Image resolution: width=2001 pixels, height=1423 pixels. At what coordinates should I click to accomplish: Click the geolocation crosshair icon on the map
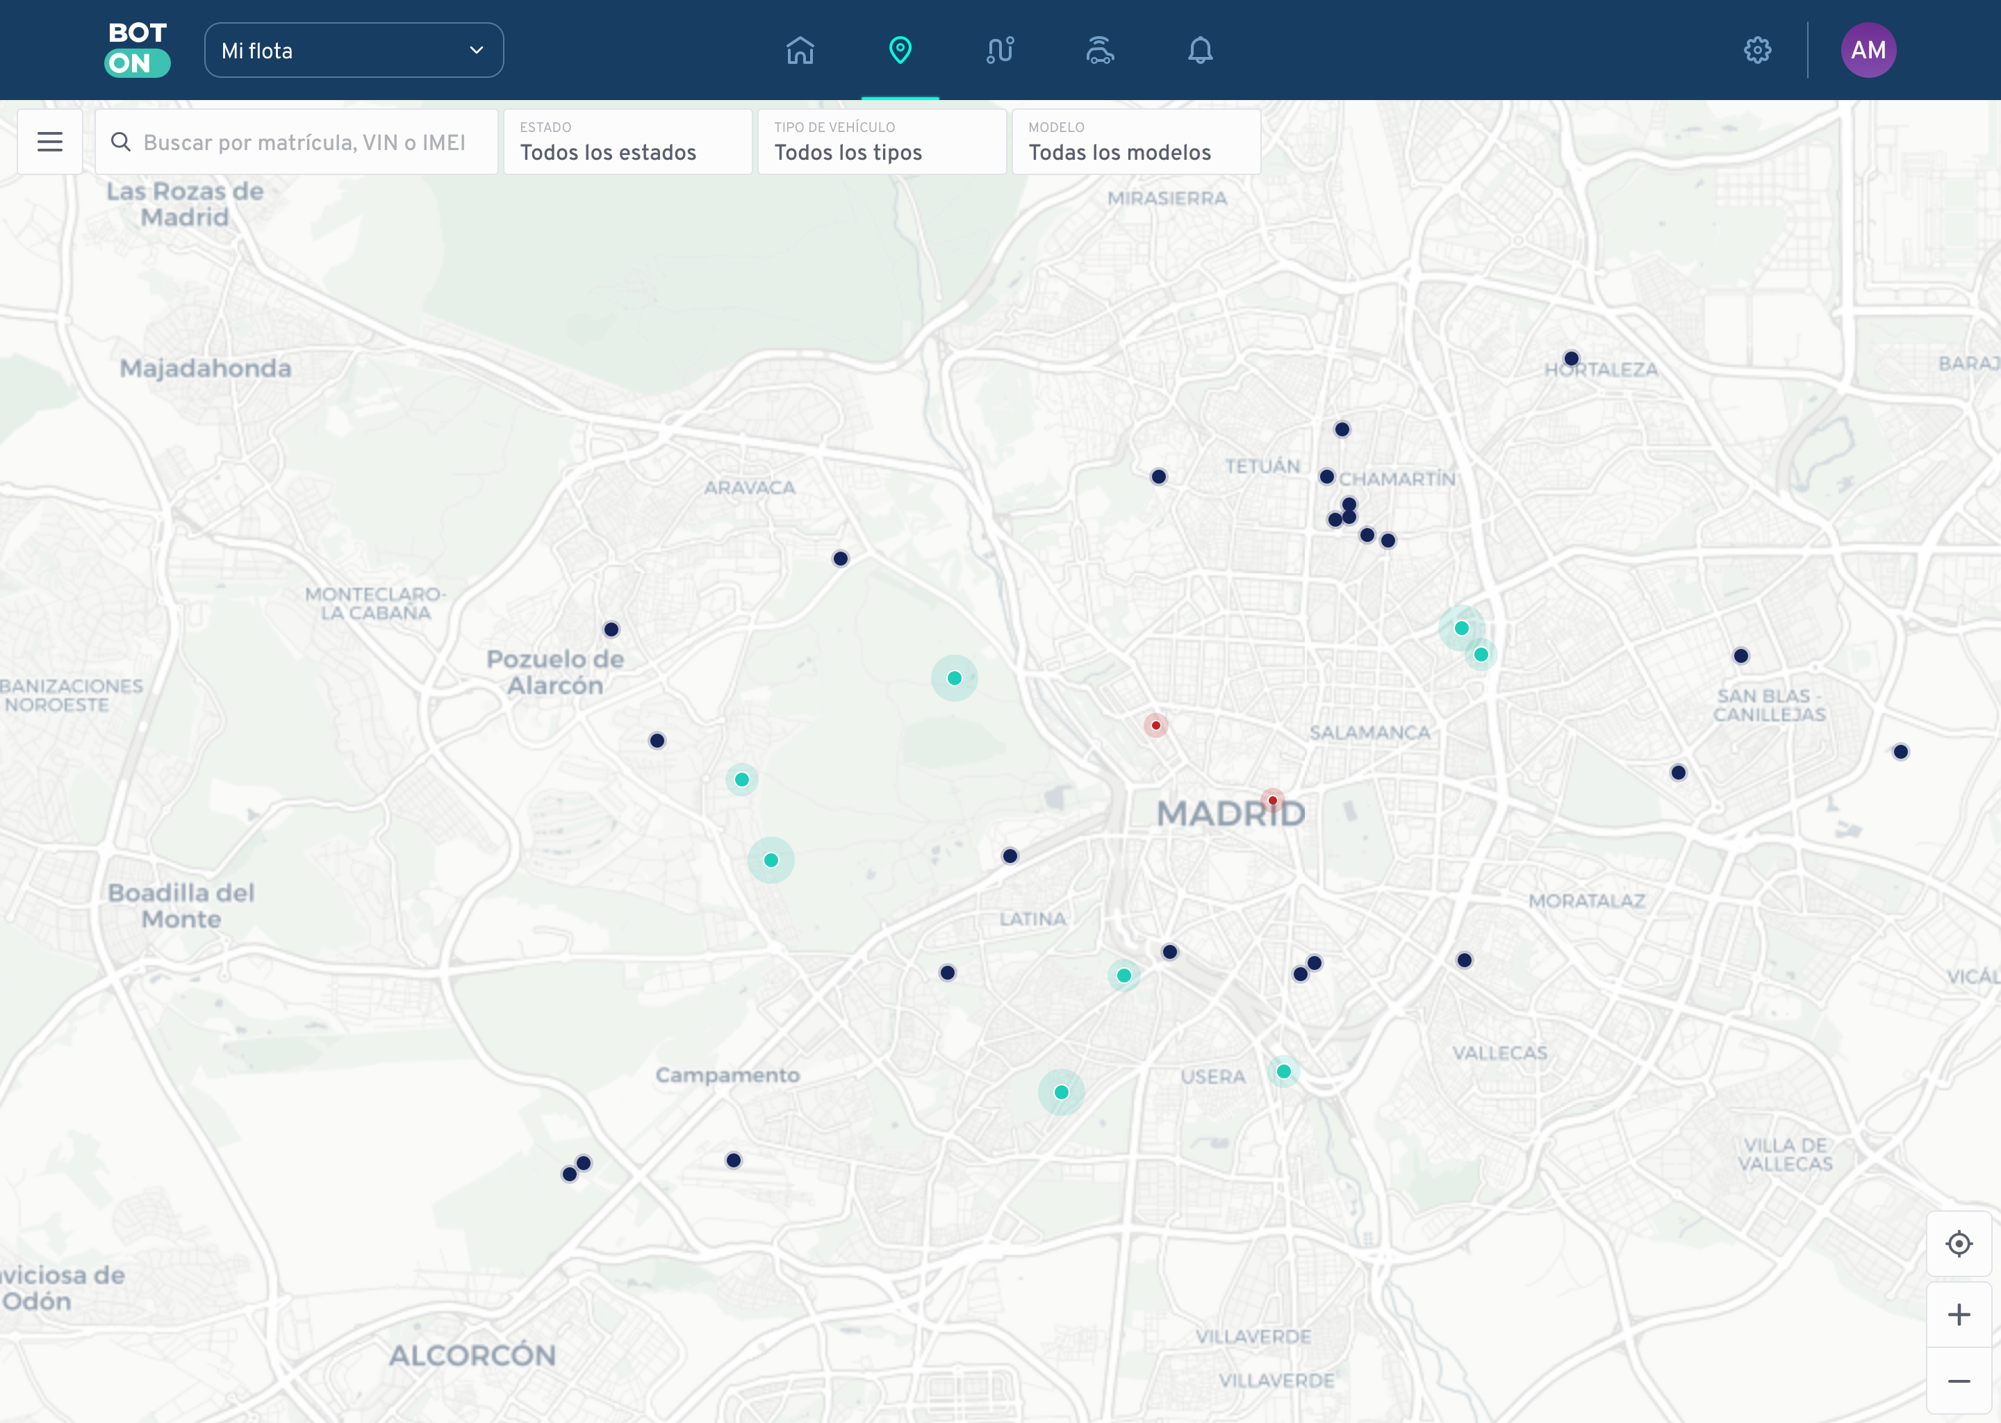[1959, 1243]
